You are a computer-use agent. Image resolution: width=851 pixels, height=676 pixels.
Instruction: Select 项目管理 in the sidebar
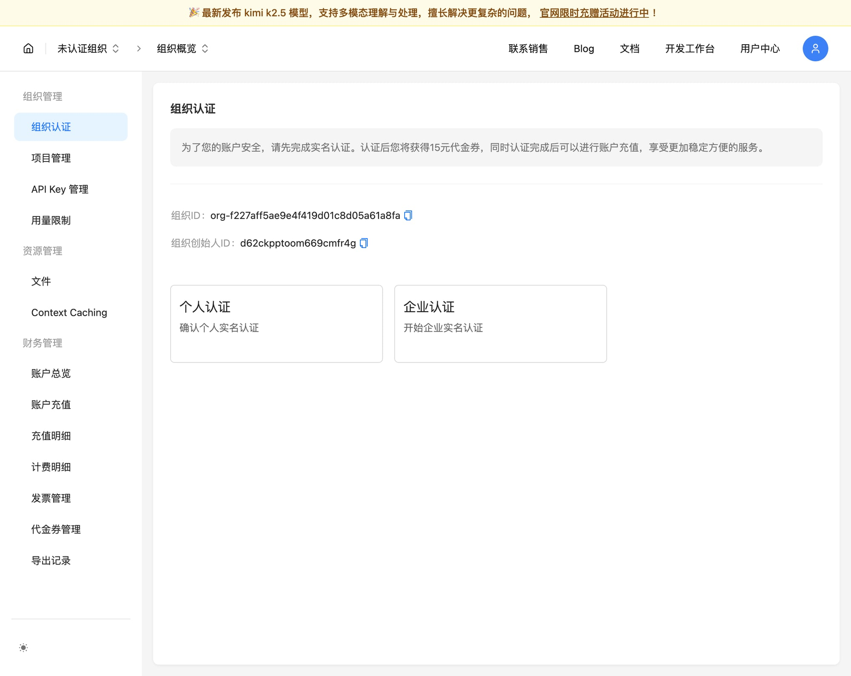coord(51,158)
